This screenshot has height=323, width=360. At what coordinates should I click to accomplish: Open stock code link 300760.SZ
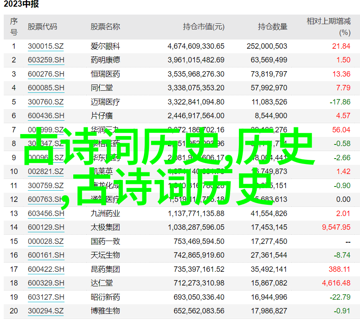point(46,102)
